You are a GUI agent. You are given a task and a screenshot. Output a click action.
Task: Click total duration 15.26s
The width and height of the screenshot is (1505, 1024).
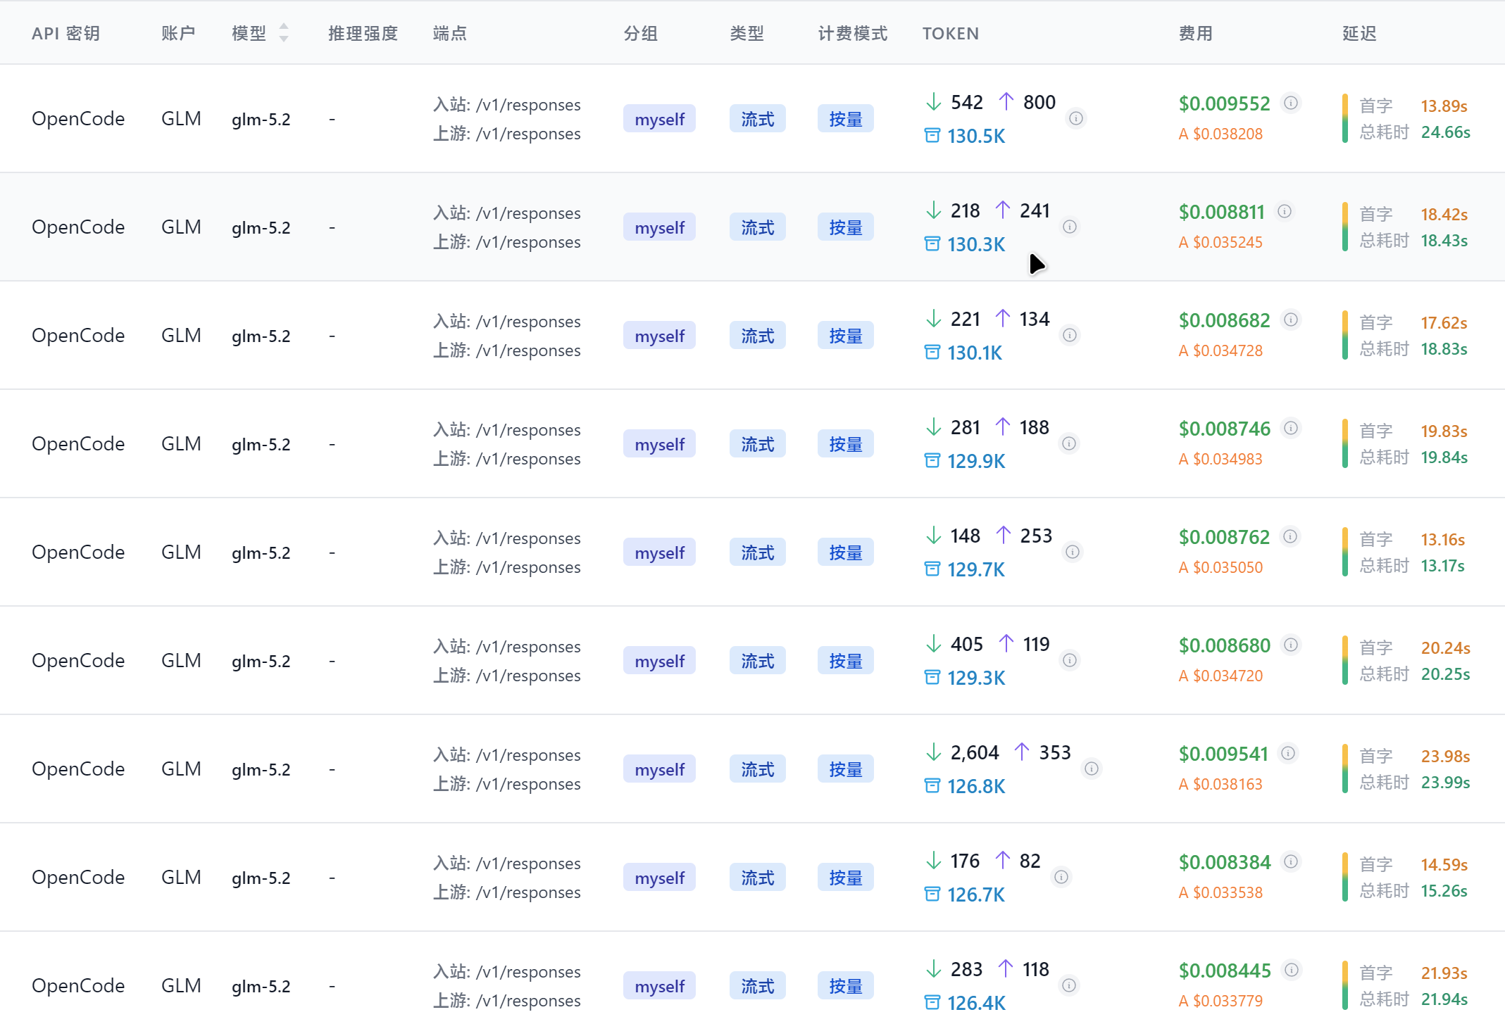coord(1444,890)
